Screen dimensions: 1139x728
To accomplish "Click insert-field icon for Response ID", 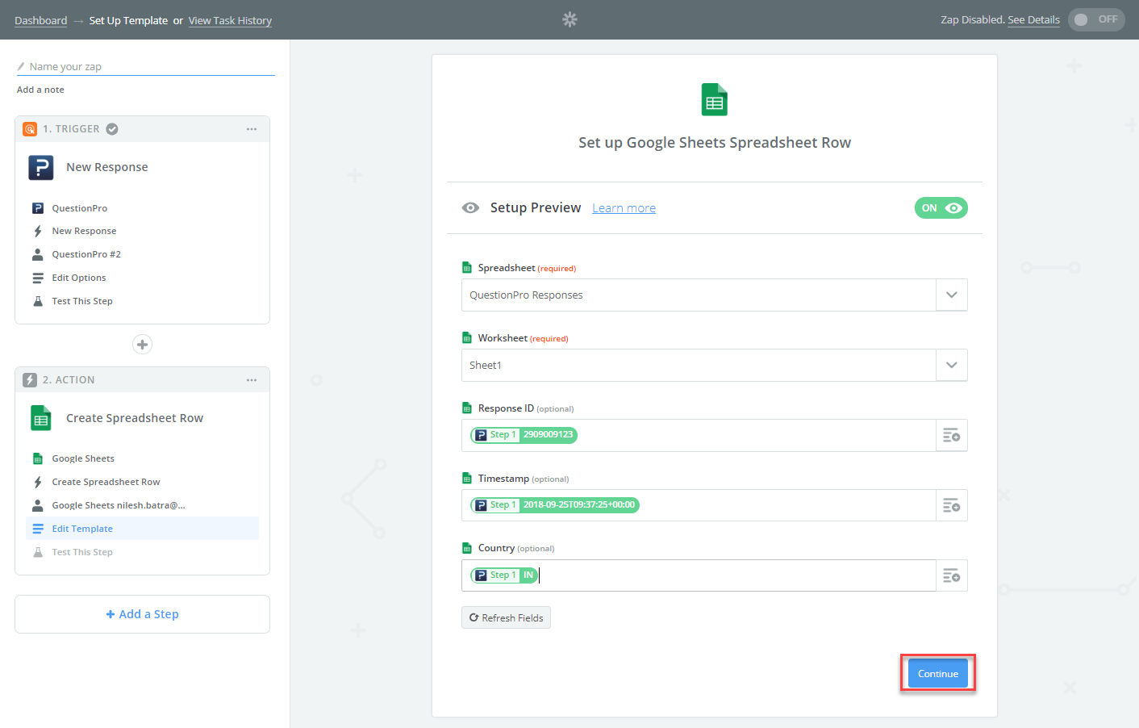I will (951, 436).
